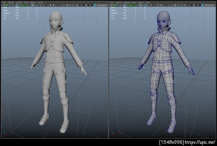Viewport: 217px width, 146px height.
Task: Open Panels menu in right viewport panel
Action: tap(148, 3)
